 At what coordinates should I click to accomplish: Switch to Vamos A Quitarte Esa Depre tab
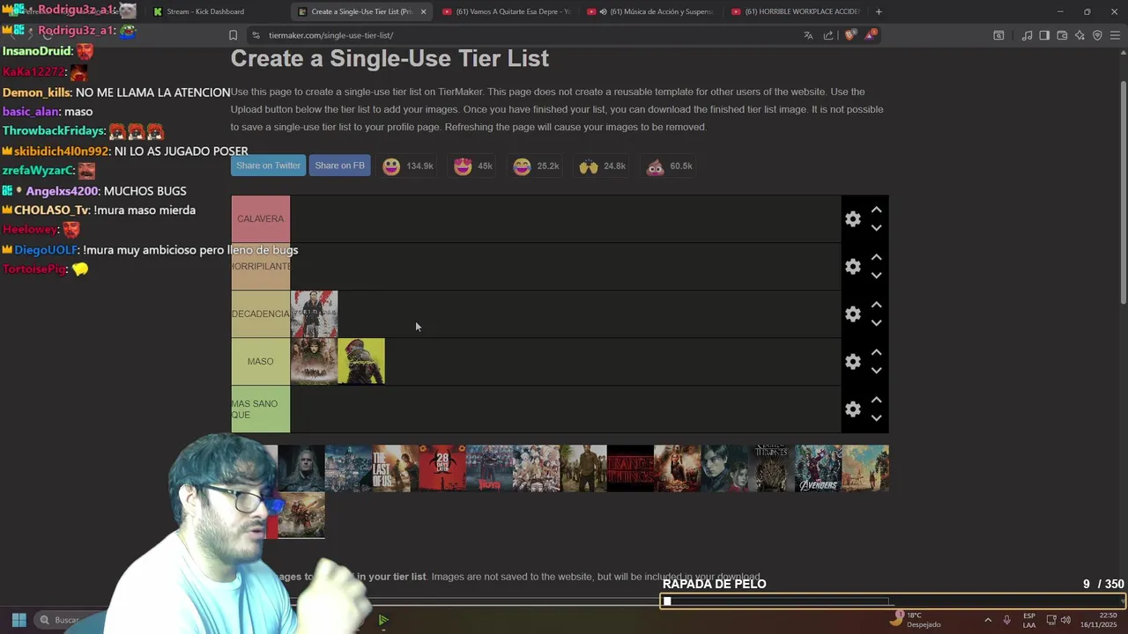pos(507,11)
